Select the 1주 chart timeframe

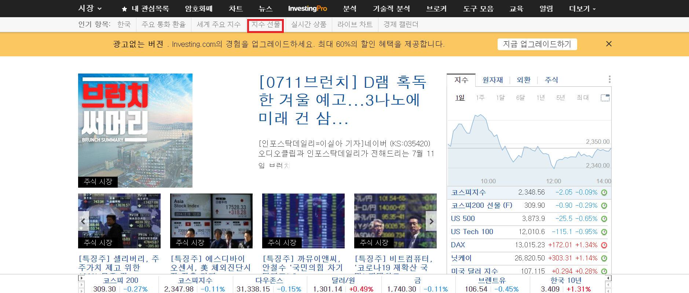(480, 98)
